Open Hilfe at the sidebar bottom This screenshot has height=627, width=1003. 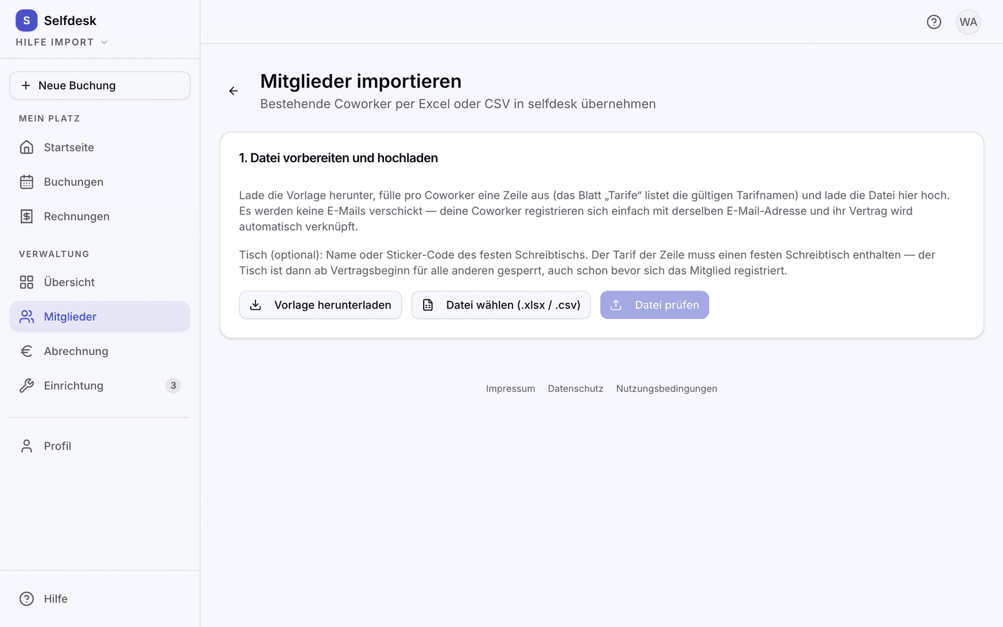100,599
